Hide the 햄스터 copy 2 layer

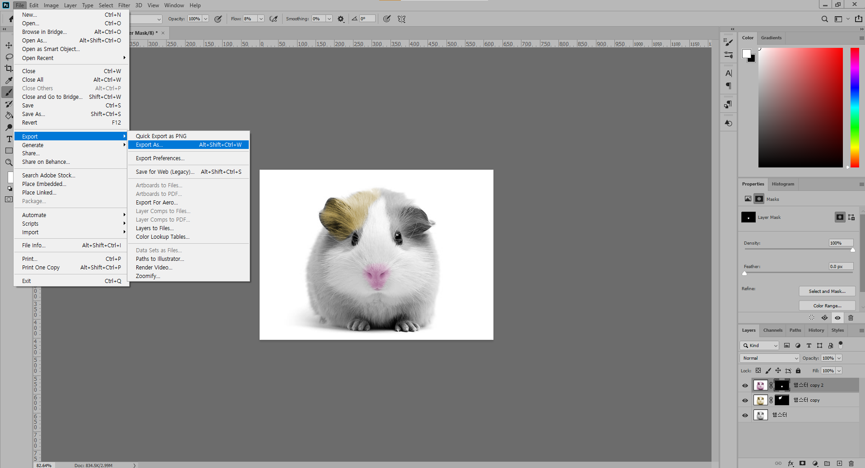tap(745, 385)
